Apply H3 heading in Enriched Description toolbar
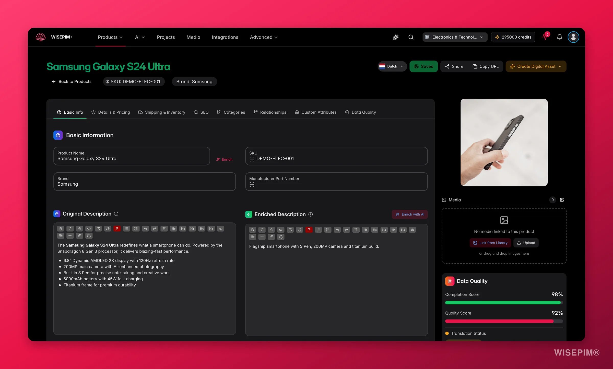 click(375, 230)
